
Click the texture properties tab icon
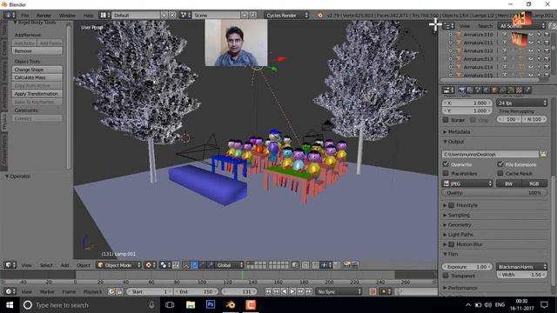pyautogui.click(x=520, y=90)
